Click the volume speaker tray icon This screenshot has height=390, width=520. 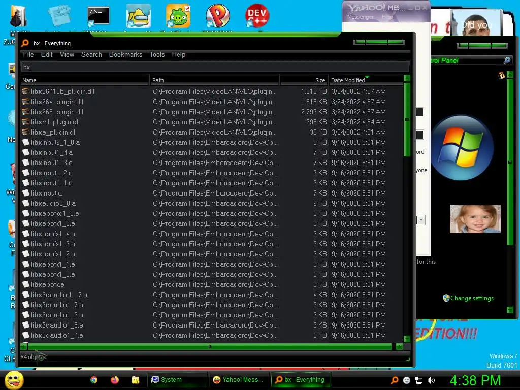pyautogui.click(x=431, y=380)
